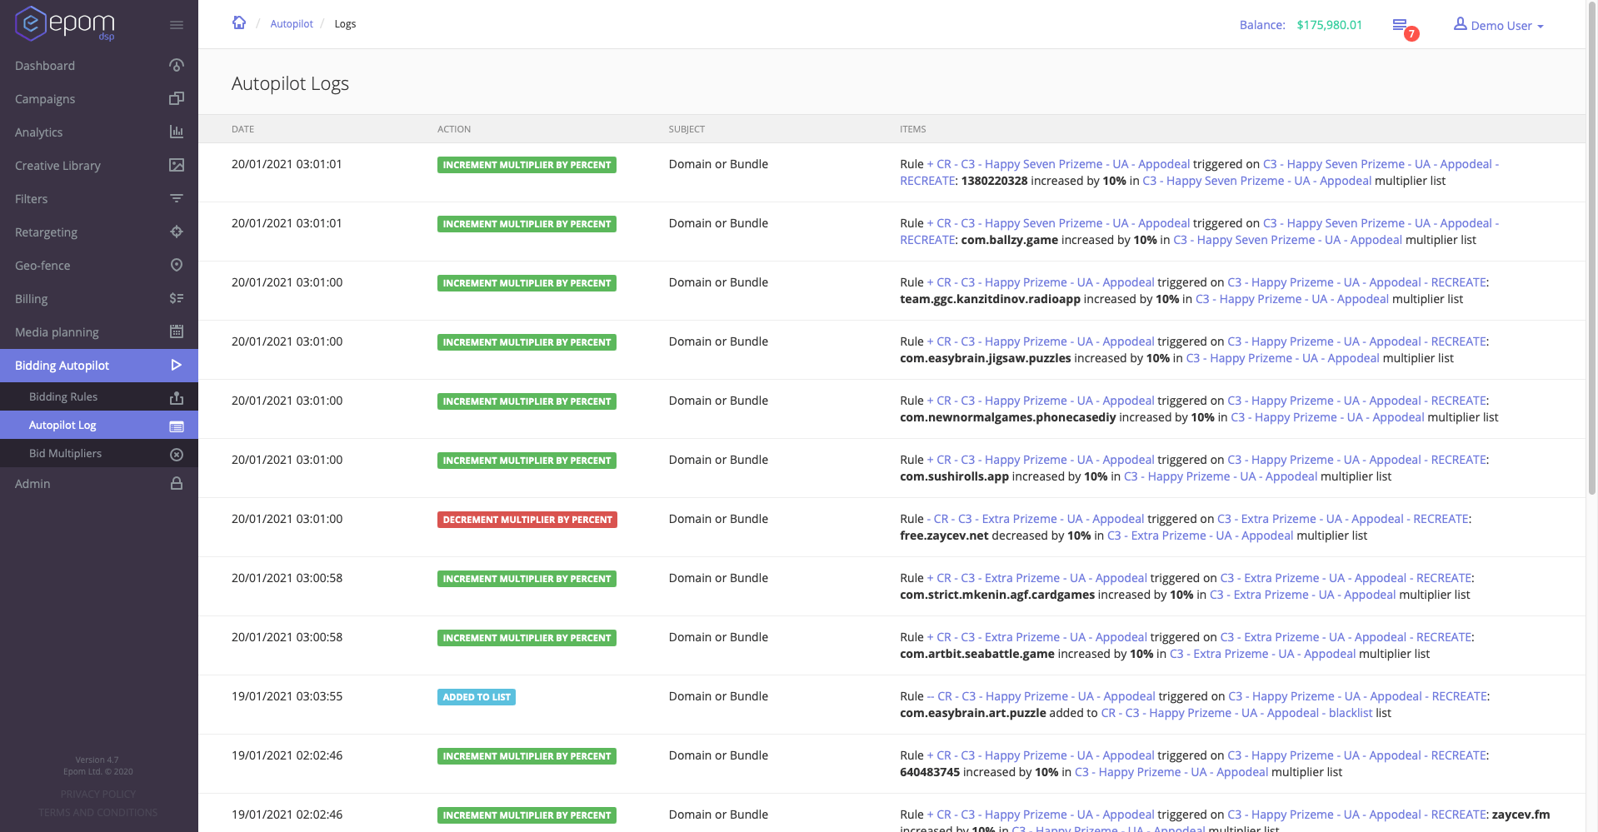Click the Bidding Rules share icon
1598x832 pixels.
pos(177,397)
